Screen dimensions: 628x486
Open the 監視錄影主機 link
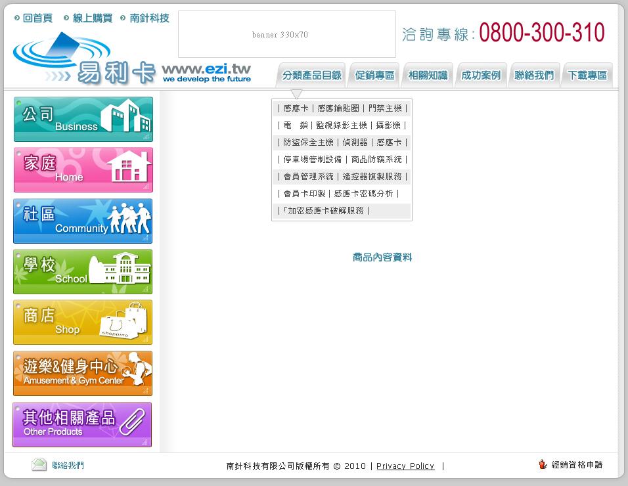pyautogui.click(x=341, y=125)
